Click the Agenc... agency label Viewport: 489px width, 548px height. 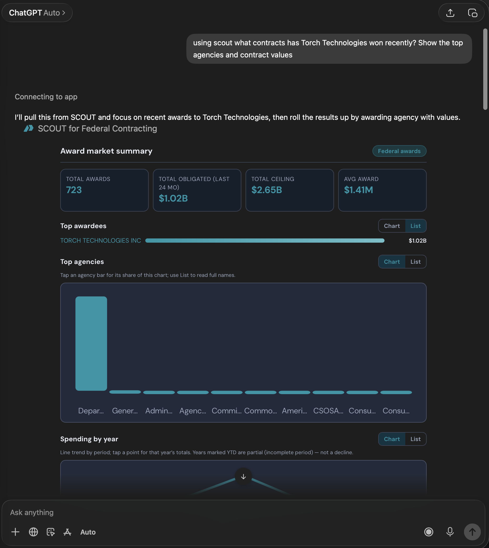point(193,410)
